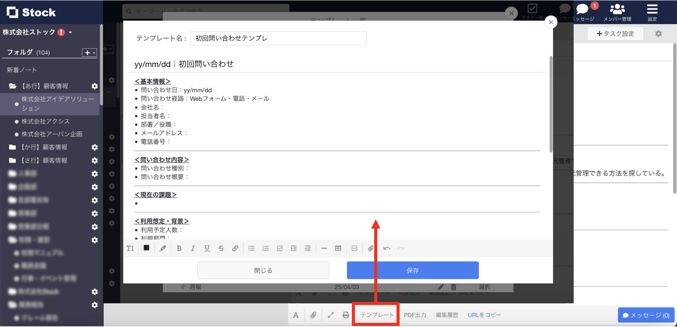
Task: Toggle bold formatting in the editor toolbar
Action: (x=179, y=248)
